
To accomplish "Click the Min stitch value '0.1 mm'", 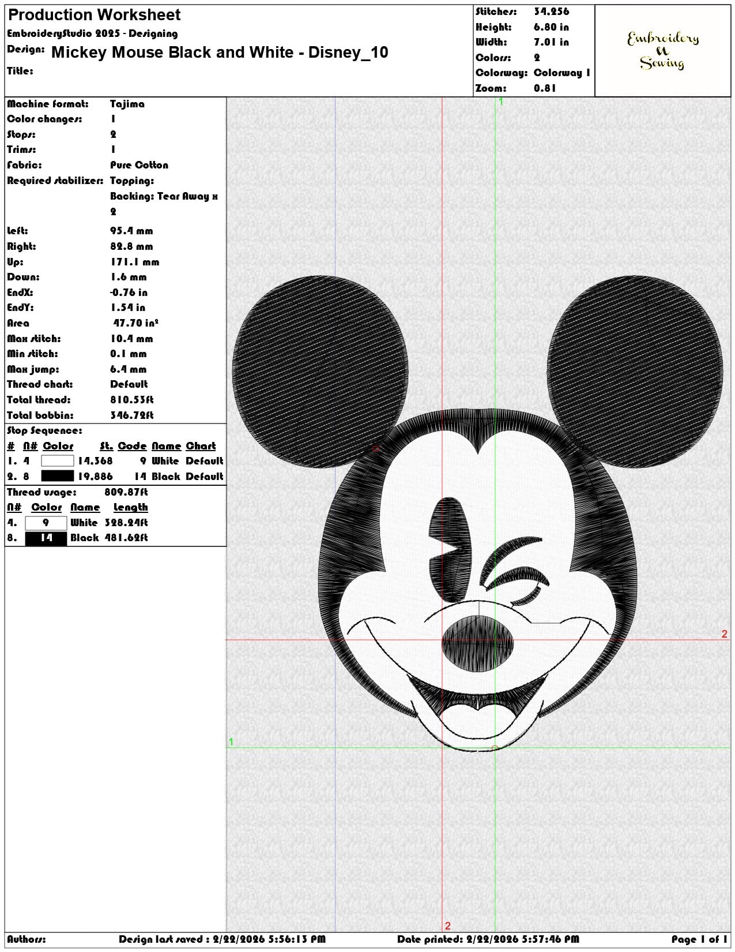I will click(129, 354).
